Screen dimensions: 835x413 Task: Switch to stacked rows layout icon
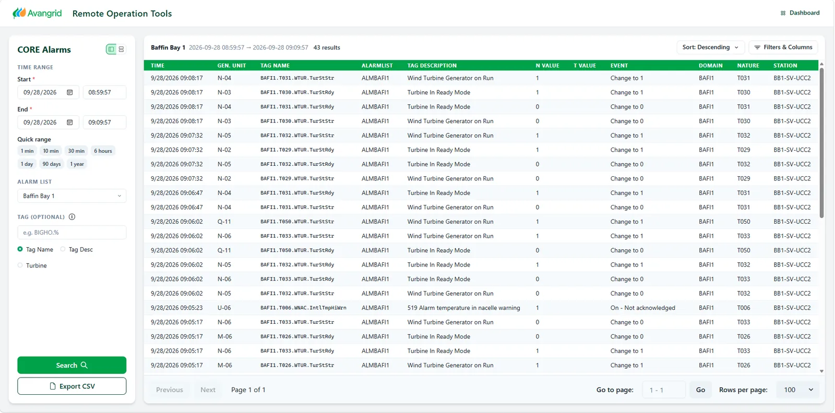pyautogui.click(x=121, y=49)
